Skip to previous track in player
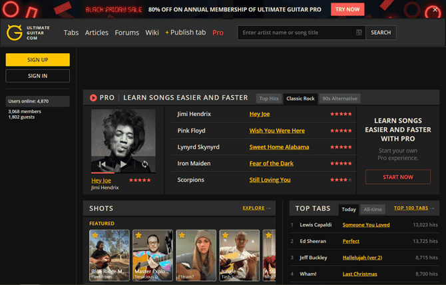Image resolution: width=446 pixels, height=285 pixels. (x=103, y=164)
